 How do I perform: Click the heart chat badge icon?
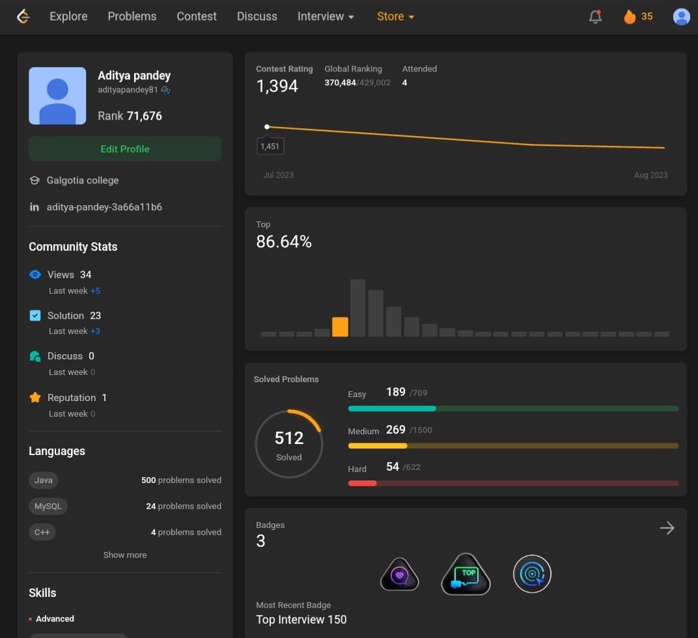(x=399, y=574)
